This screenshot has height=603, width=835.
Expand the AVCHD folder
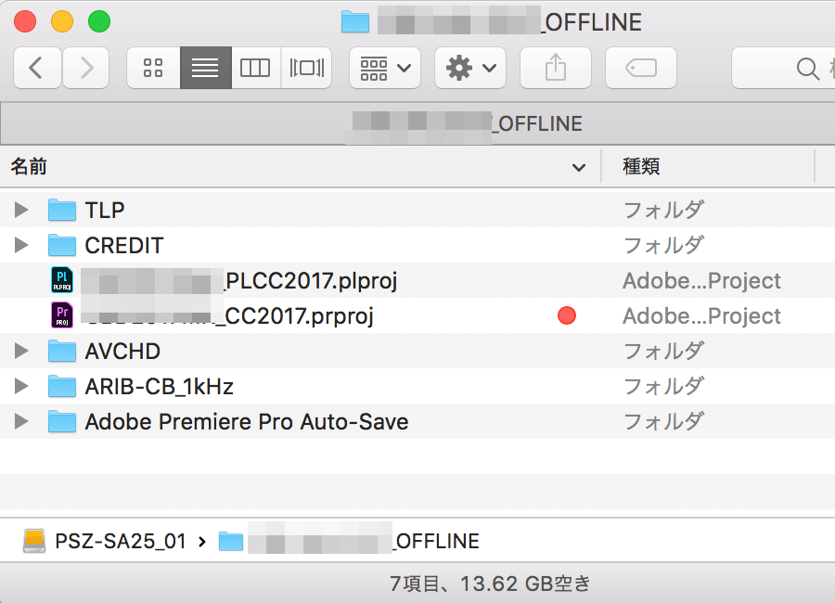click(21, 352)
